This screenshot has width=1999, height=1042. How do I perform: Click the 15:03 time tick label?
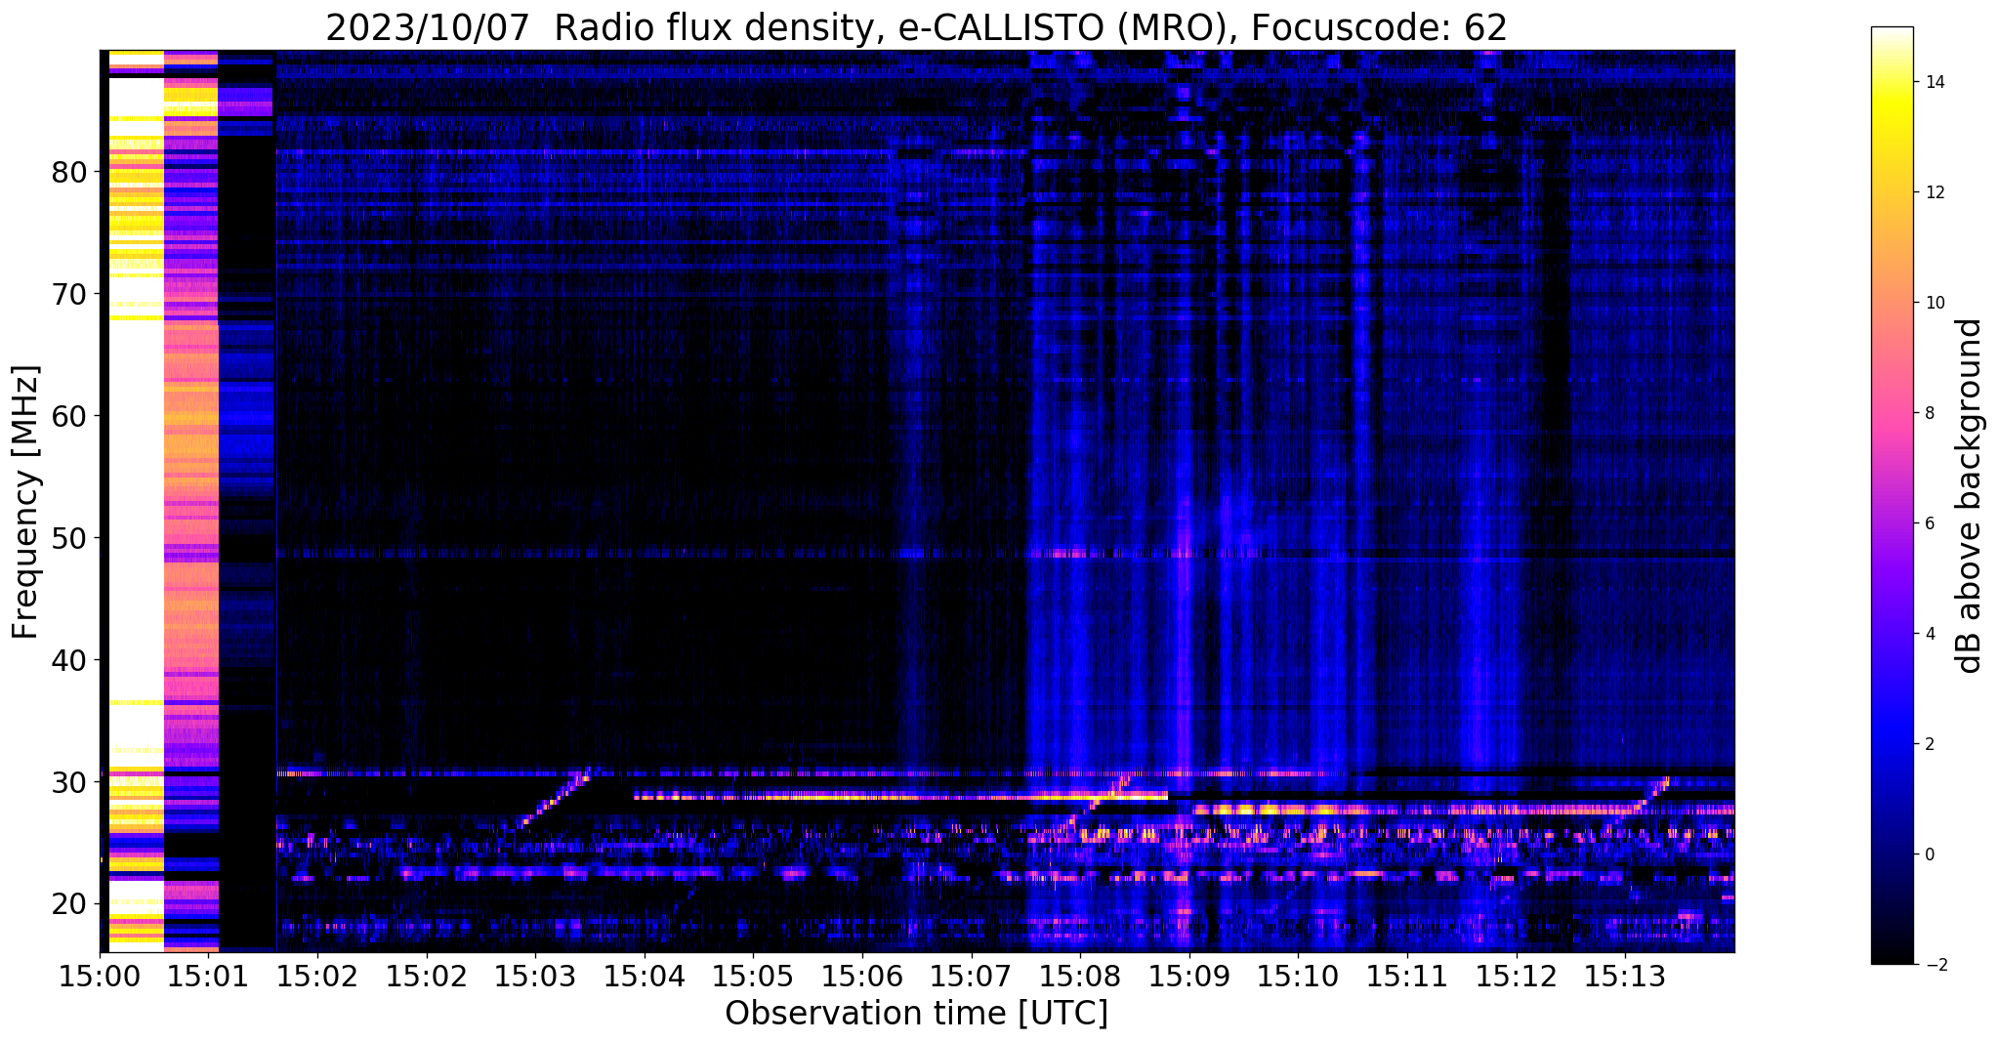pos(535,977)
